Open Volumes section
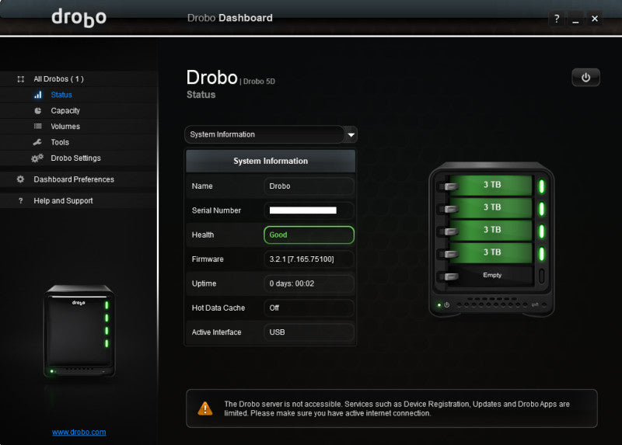 click(x=65, y=127)
